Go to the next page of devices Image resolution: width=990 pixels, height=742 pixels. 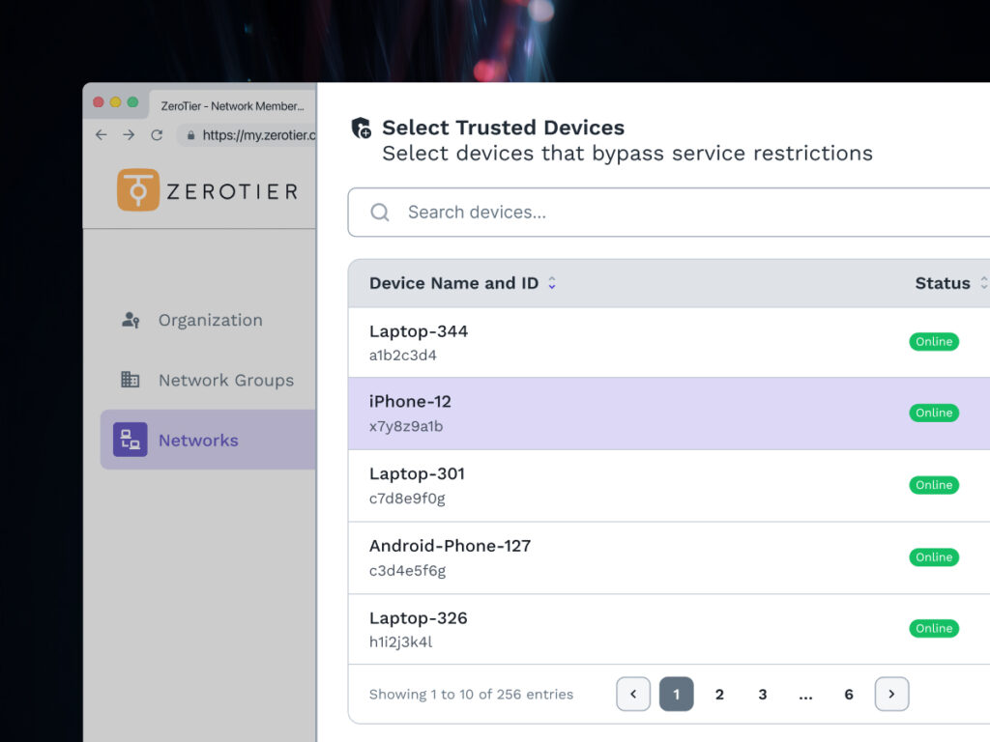891,694
